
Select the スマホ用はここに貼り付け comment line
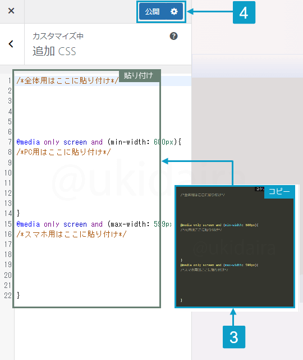[x=71, y=234]
